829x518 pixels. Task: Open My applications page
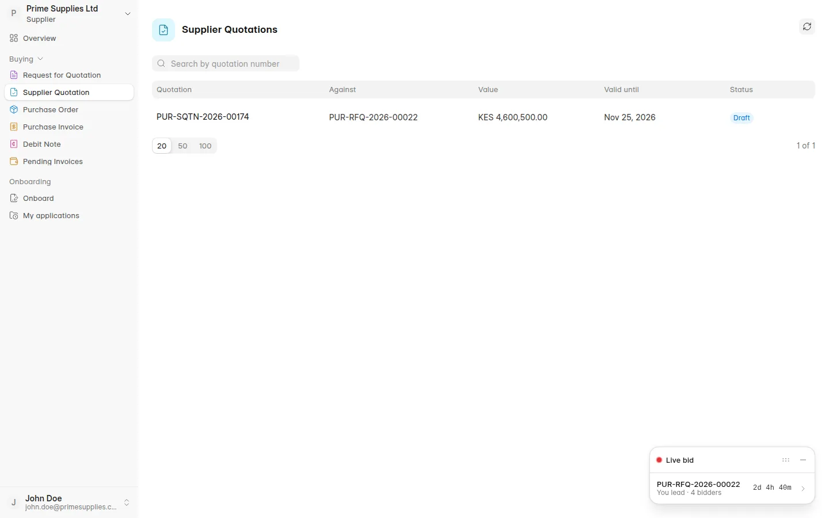(x=69, y=216)
